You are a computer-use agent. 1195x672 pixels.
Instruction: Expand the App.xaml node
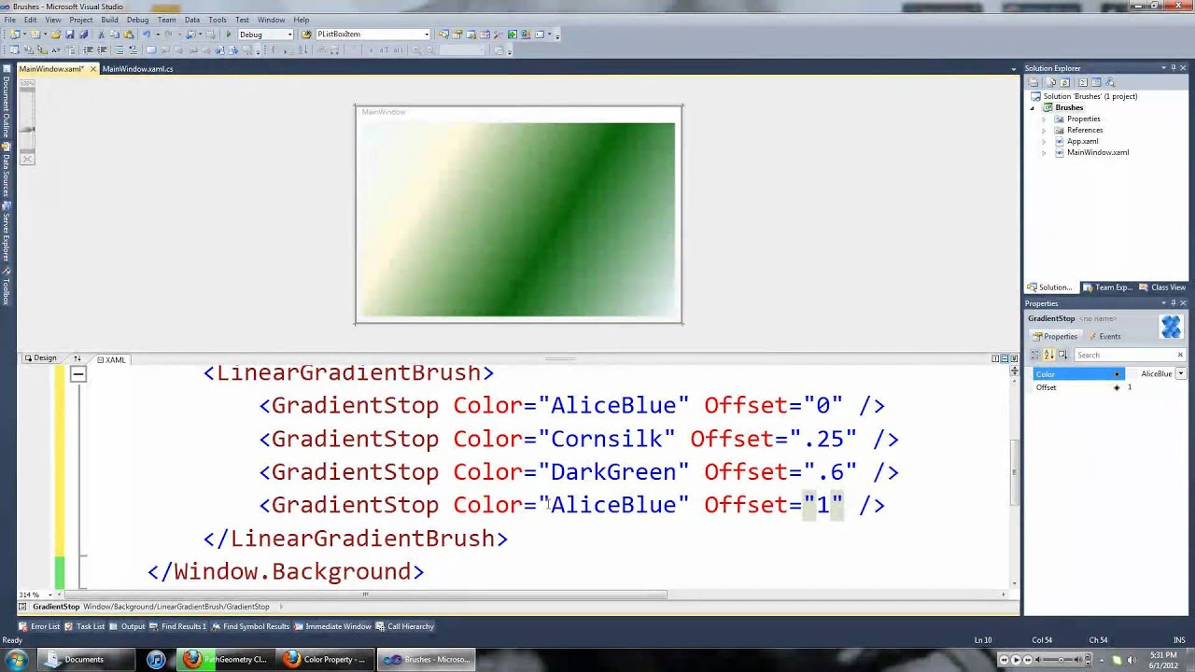1044,142
